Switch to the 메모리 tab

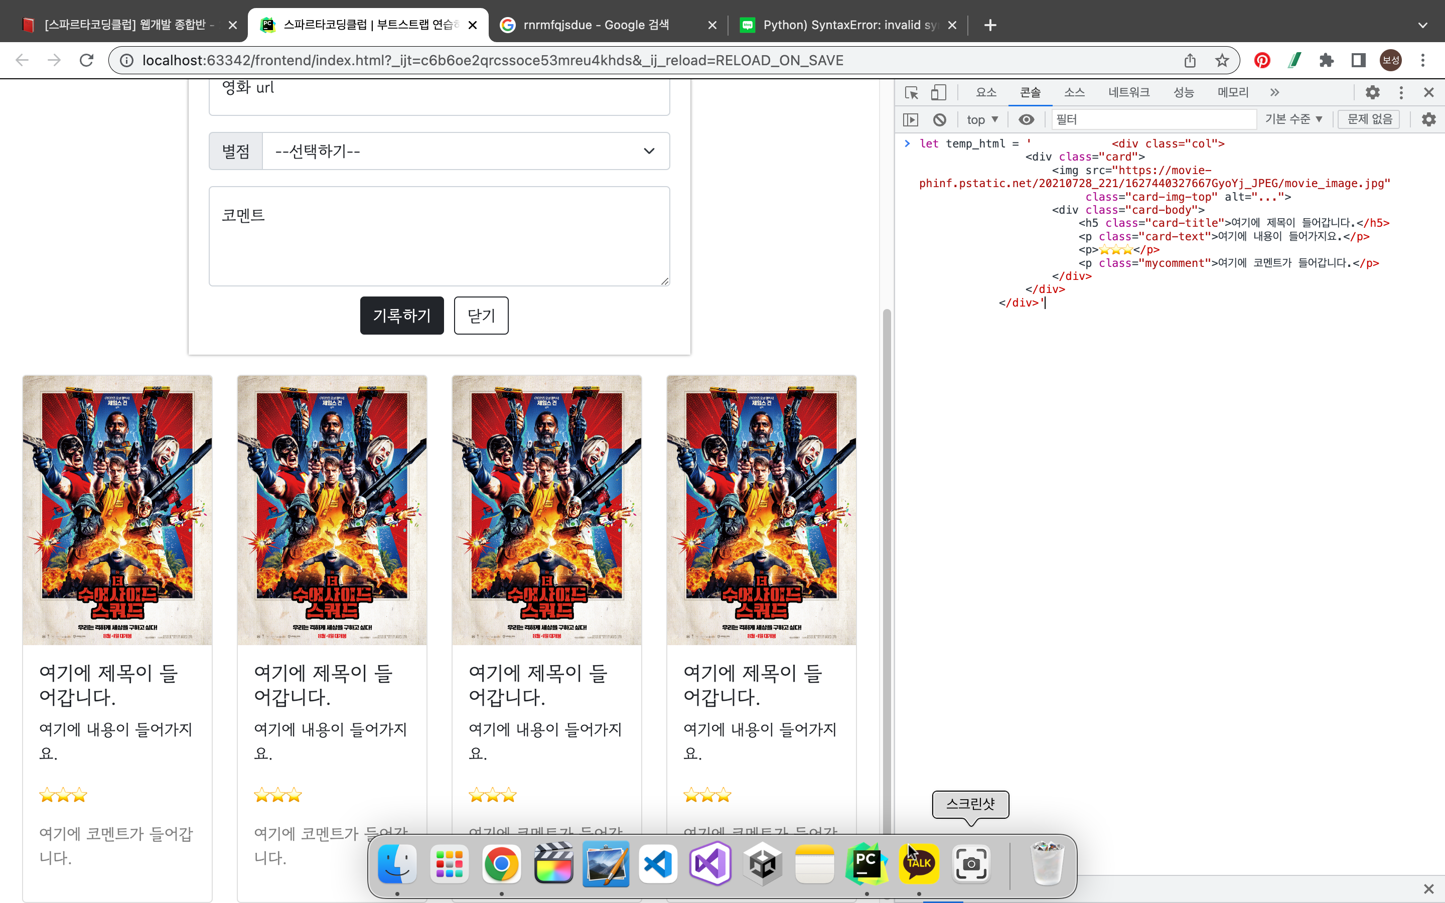pos(1233,93)
